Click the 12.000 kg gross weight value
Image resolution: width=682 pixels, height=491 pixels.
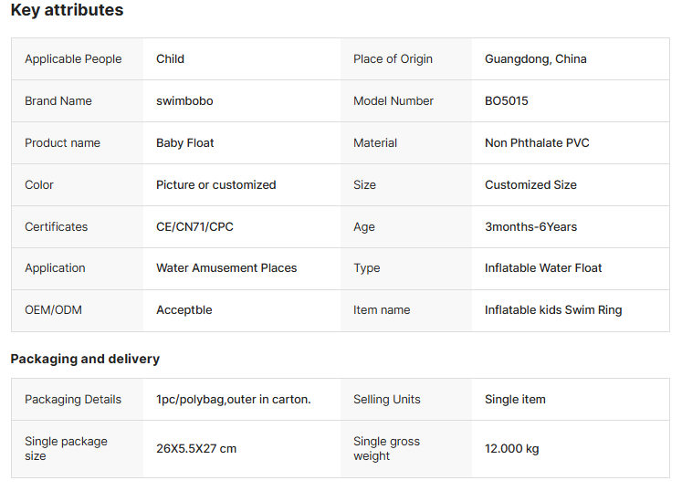[x=511, y=449]
